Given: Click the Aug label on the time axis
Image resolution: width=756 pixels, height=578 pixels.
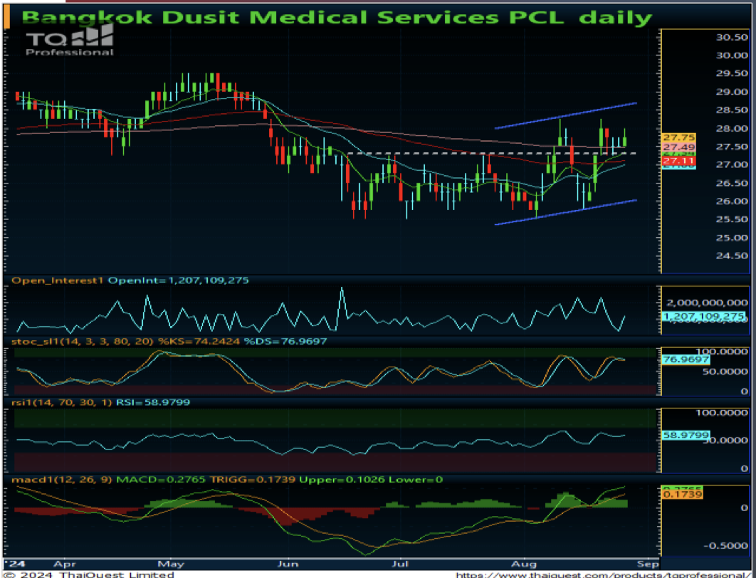Looking at the screenshot, I should click(x=524, y=564).
